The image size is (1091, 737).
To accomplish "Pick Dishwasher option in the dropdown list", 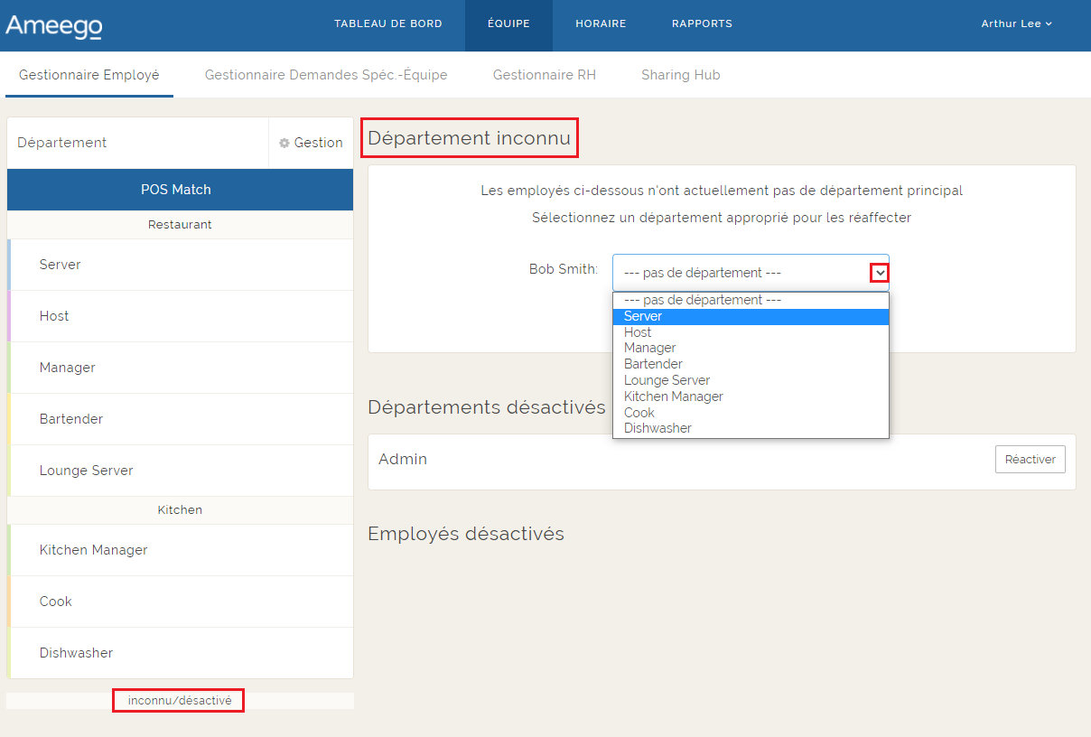I will (x=657, y=428).
